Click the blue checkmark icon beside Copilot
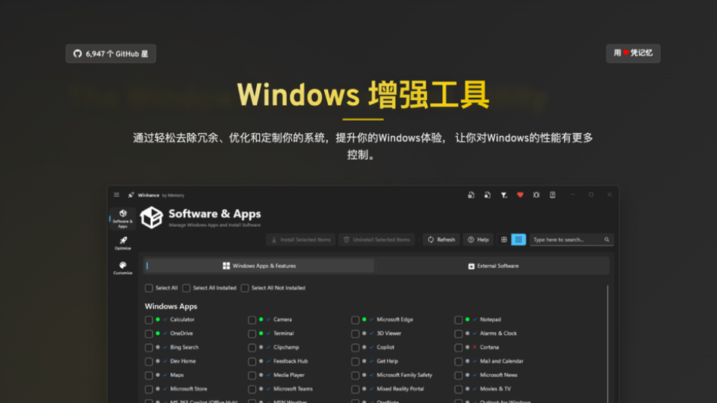 371,347
